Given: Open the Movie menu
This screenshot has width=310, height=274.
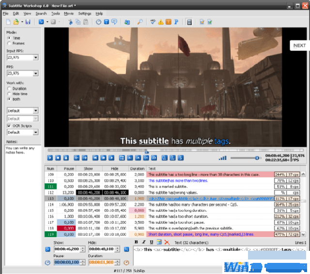Looking at the screenshot, I should [69, 14].
